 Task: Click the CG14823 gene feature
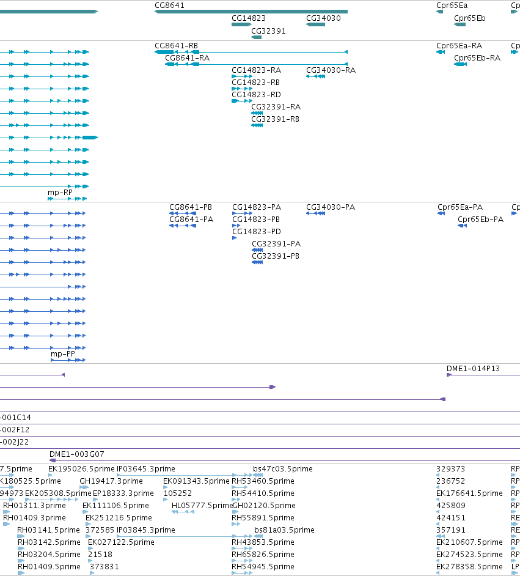241,24
